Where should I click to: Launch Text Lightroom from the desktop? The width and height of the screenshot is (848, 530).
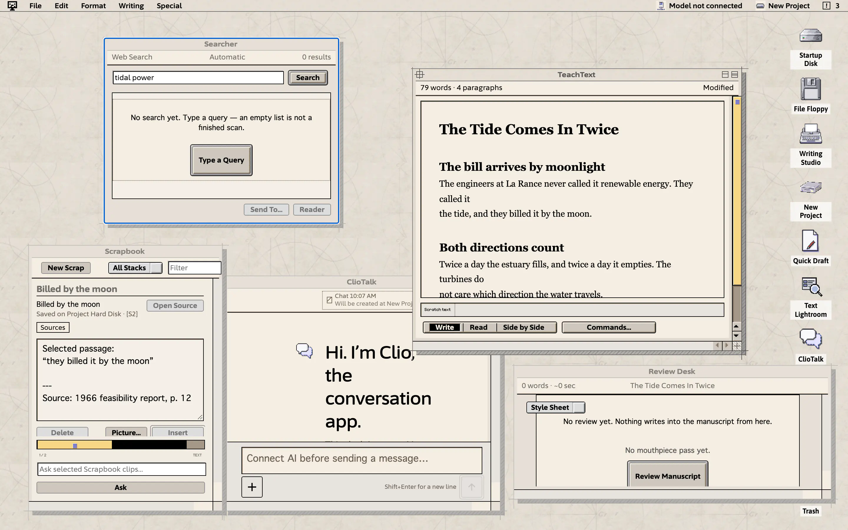pos(811,287)
